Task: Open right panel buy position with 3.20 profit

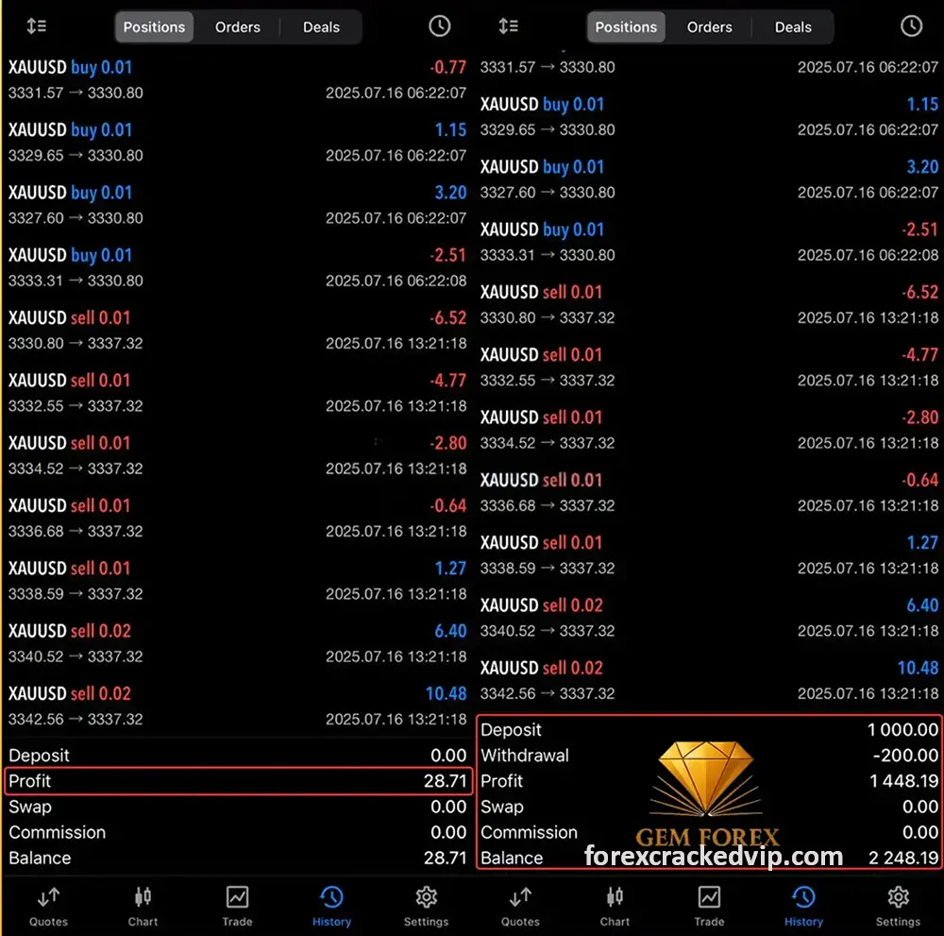Action: [709, 179]
